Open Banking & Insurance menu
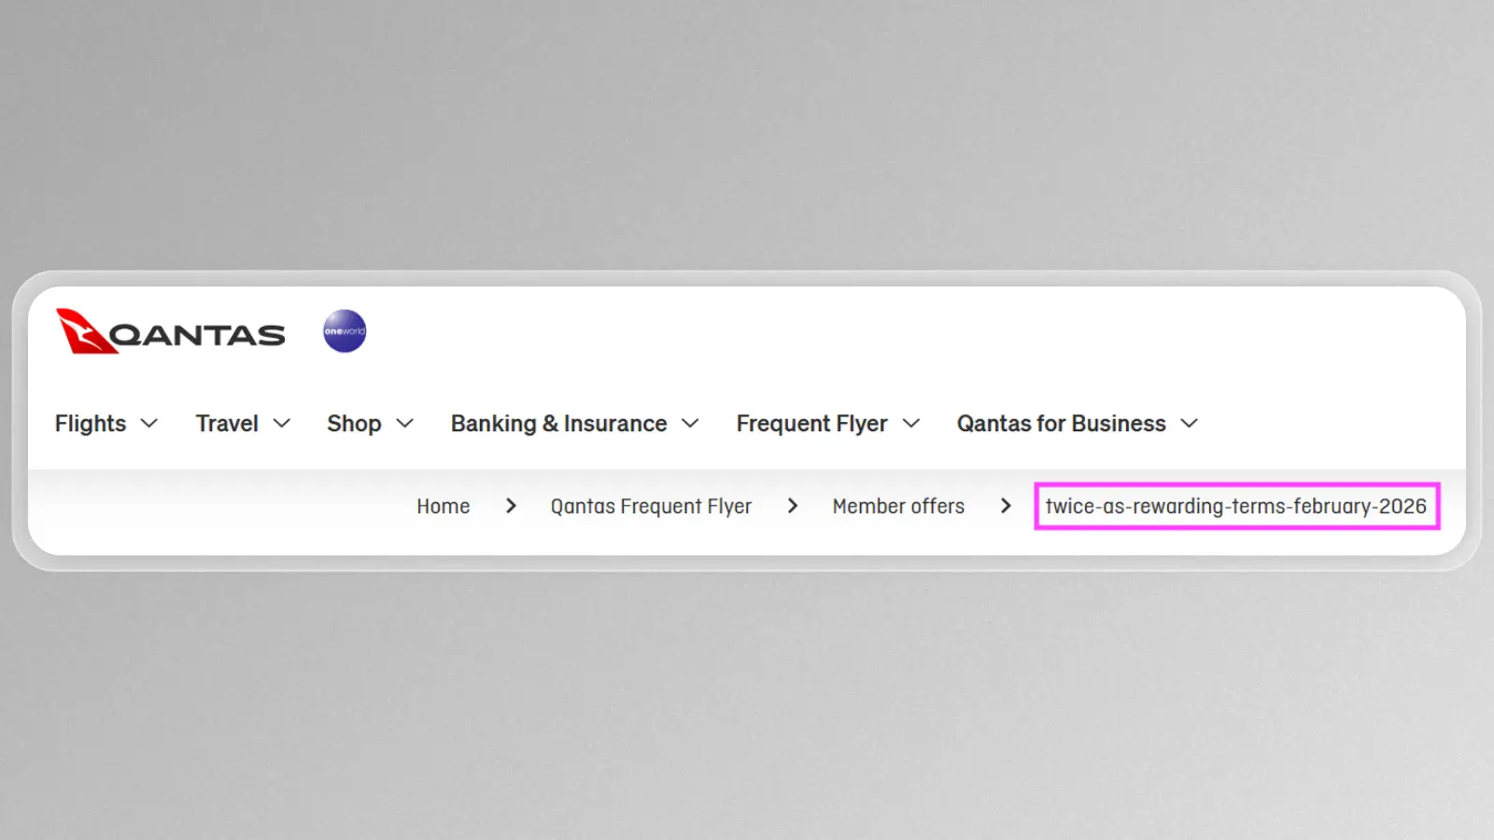Viewport: 1494px width, 840px height. click(x=558, y=424)
